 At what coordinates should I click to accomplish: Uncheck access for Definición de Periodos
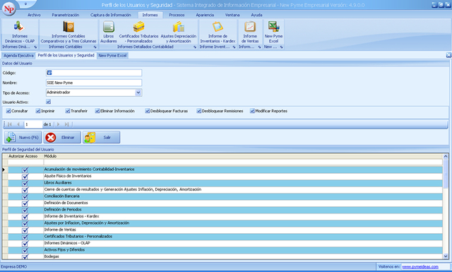(25, 210)
